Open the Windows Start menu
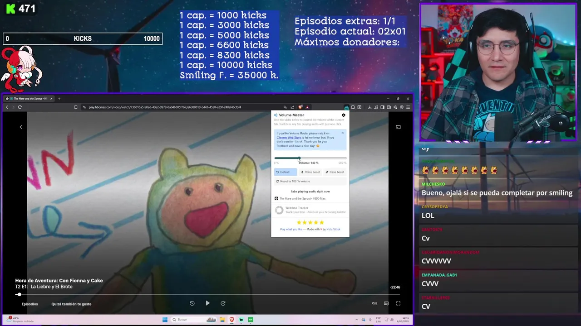581x326 pixels. pos(165,320)
